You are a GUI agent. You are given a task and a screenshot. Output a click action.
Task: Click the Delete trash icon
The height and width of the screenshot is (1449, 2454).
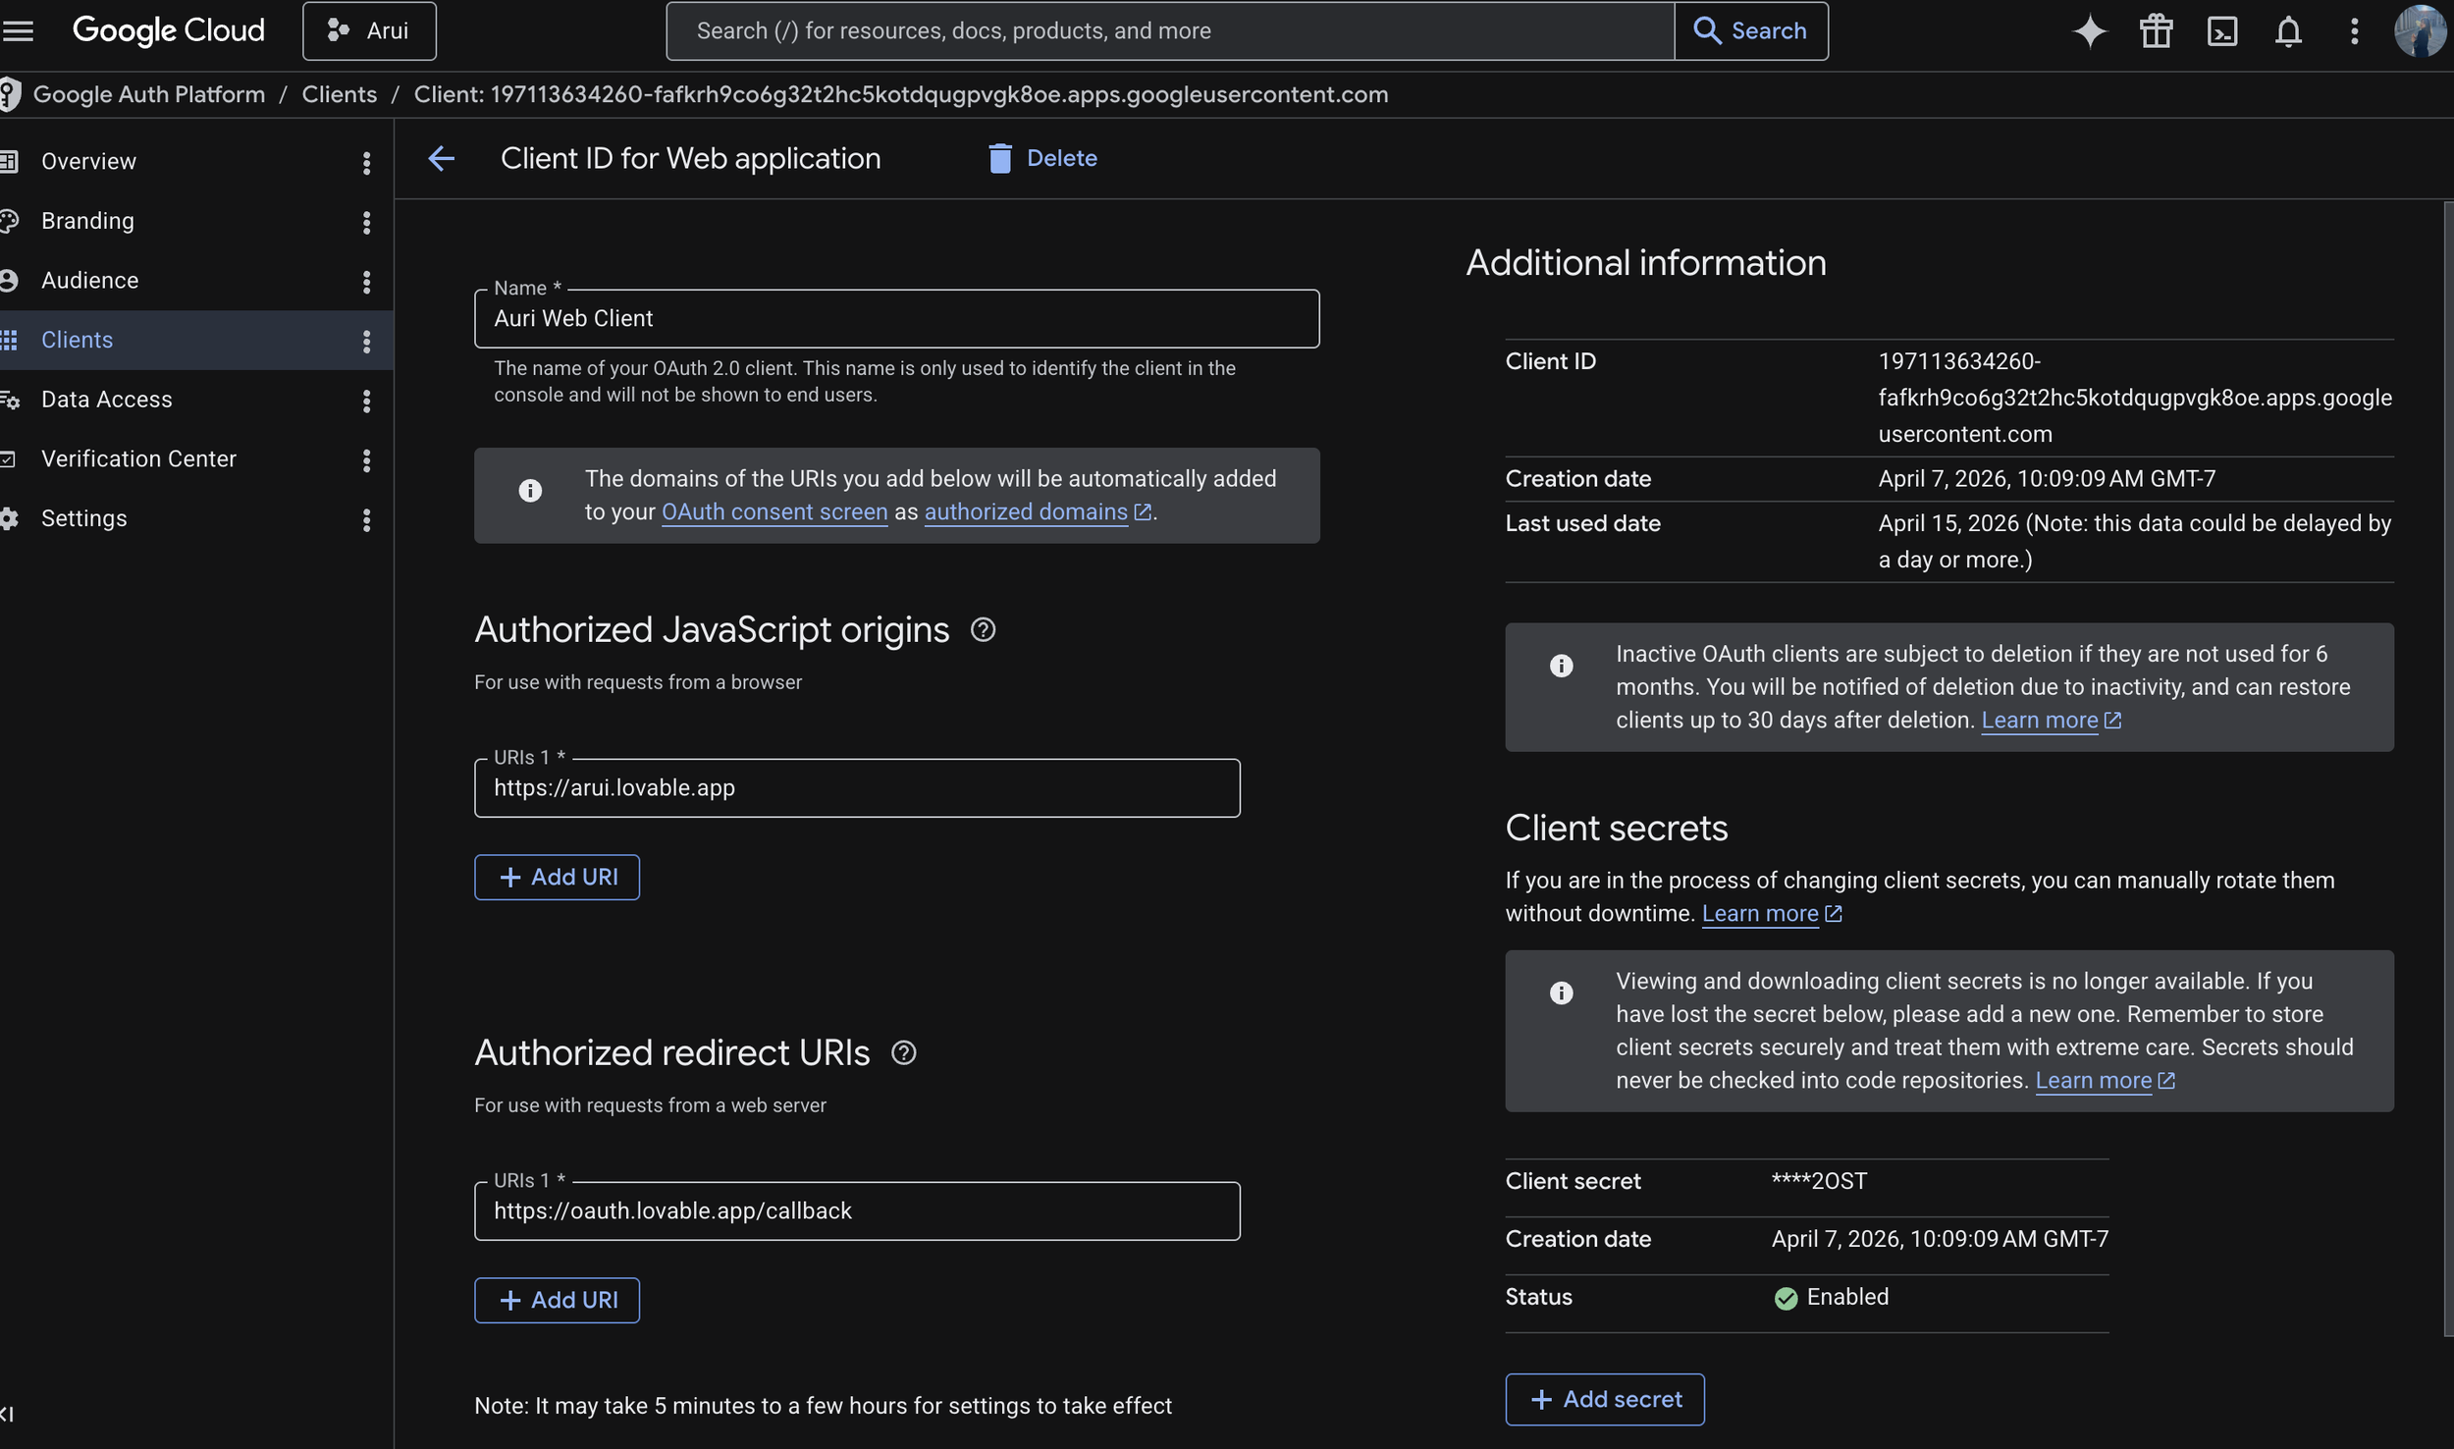coord(999,158)
